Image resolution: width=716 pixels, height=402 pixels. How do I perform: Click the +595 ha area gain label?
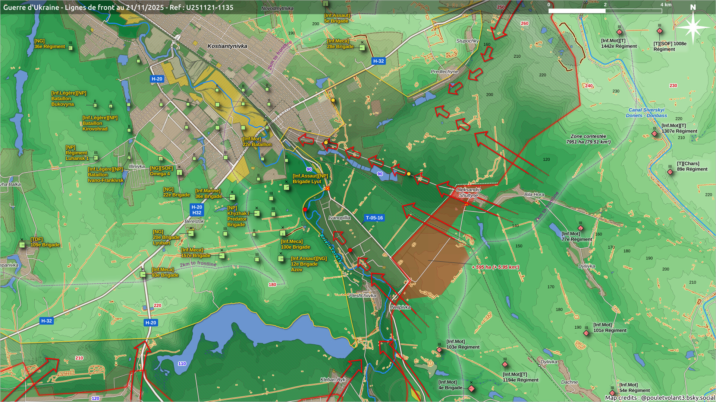[495, 267]
